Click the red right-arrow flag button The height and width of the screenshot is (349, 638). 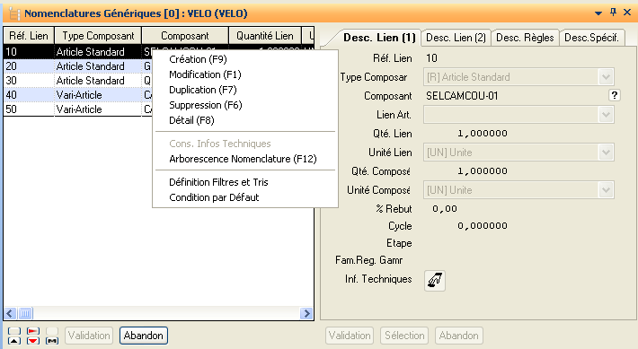[33, 331]
